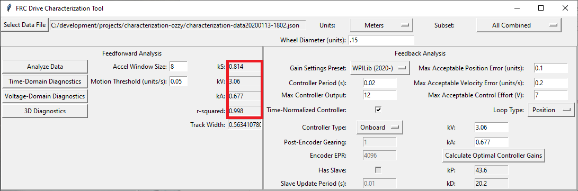Screen dimensions: 578x191
Task: Open the Units dropdown showing Meters
Action: [x=381, y=25]
